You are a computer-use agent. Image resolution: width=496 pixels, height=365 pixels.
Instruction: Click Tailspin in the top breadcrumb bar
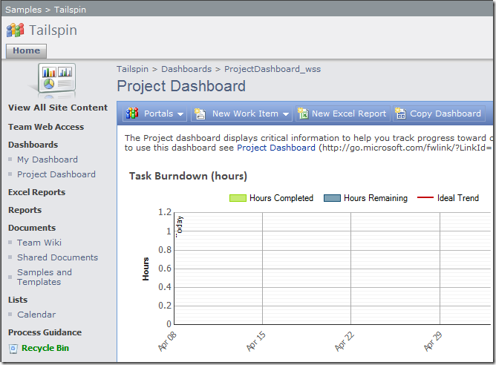tap(70, 10)
